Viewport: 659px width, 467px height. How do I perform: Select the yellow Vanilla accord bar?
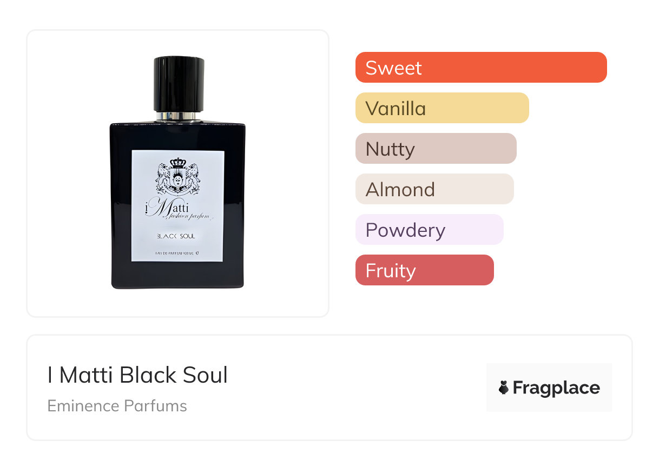click(441, 108)
